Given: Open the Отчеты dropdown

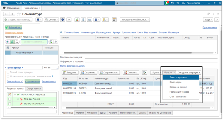Looking at the screenshot, I should 51,20.
